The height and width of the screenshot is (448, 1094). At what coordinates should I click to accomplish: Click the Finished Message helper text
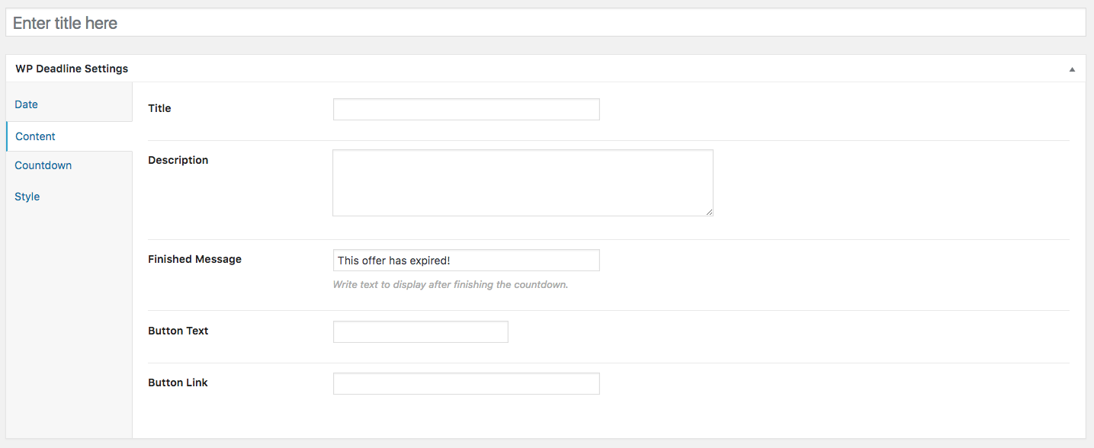[450, 285]
